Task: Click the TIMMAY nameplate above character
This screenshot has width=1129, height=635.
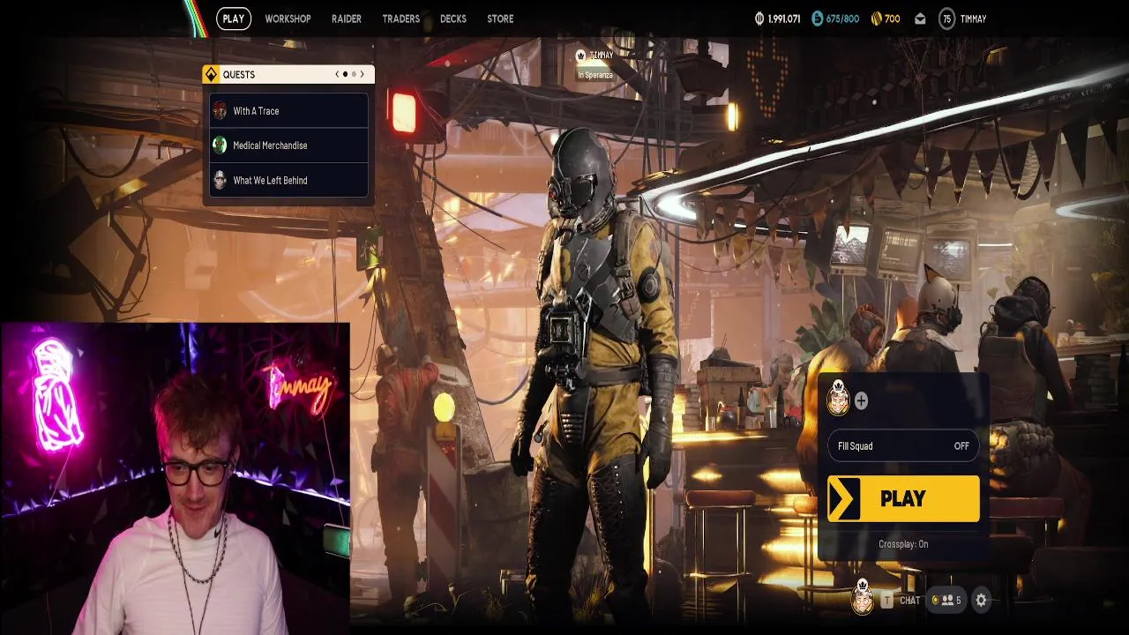Action: tap(594, 55)
